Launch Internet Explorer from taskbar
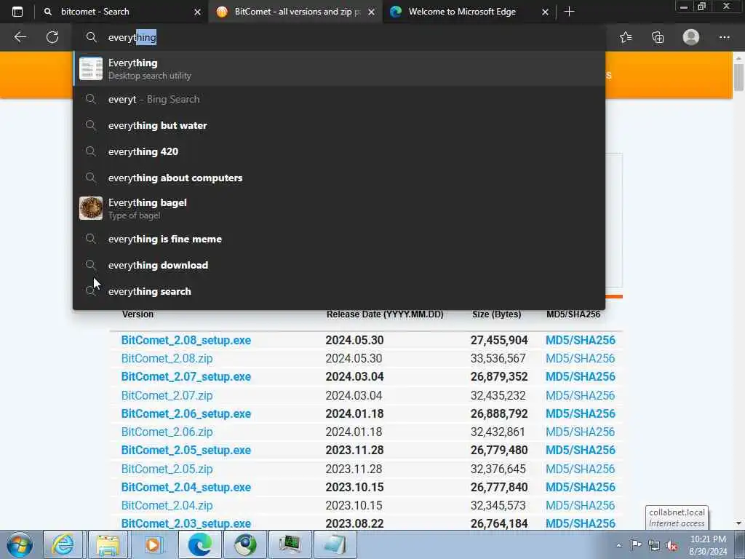The image size is (745, 559). click(63, 544)
